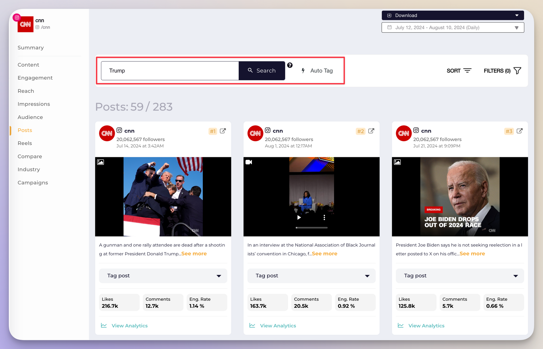This screenshot has height=349, width=543.
Task: Play the video in post #2
Action: pos(299,218)
